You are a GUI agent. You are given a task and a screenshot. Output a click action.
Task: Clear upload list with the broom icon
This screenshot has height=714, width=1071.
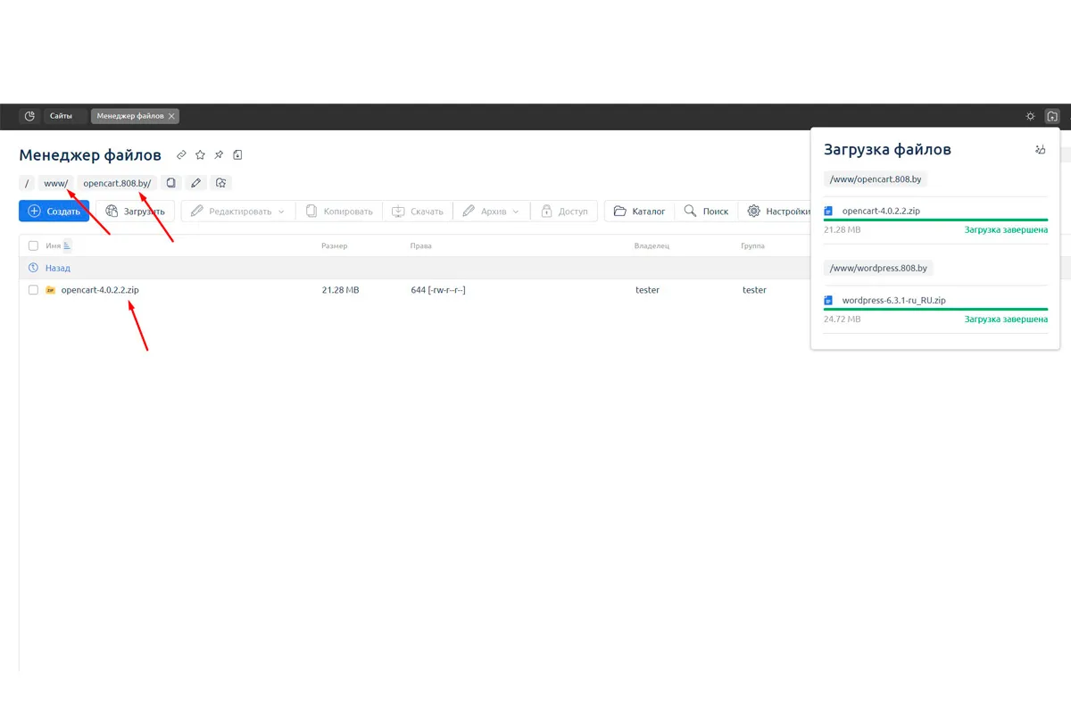pos(1040,150)
